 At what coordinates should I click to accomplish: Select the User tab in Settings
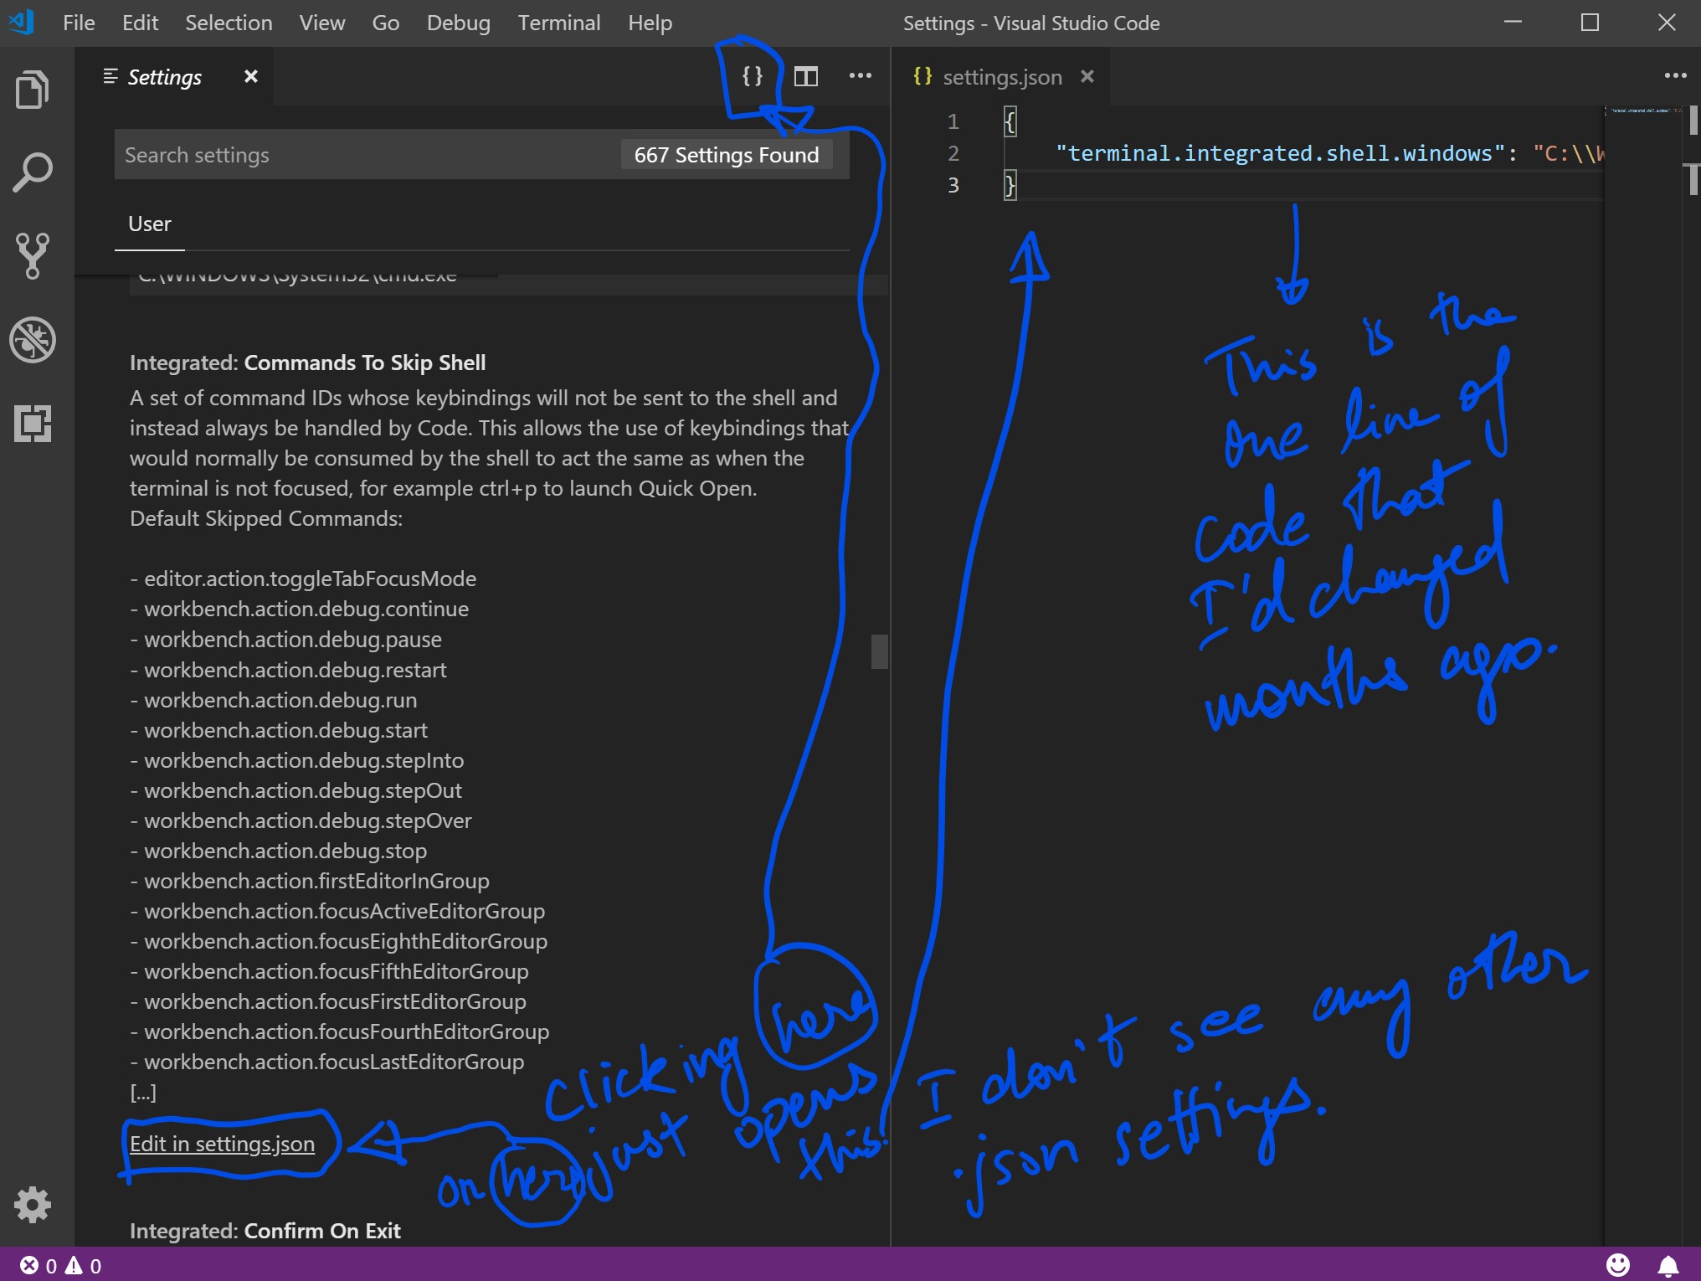click(149, 224)
